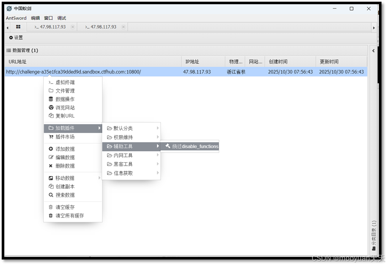
Task: Collapse the 分类目录 side panel arrow
Action: coord(373,51)
